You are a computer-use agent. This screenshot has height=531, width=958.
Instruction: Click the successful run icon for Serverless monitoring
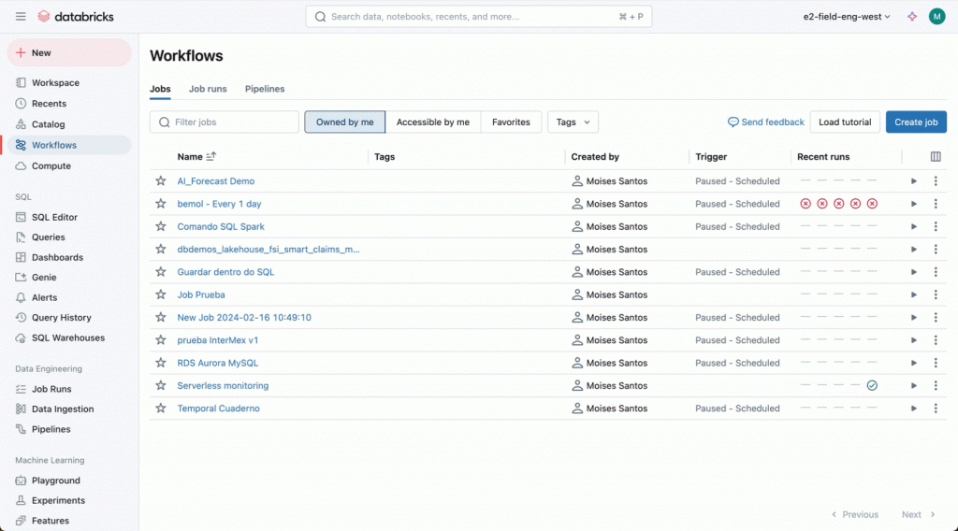pyautogui.click(x=872, y=385)
